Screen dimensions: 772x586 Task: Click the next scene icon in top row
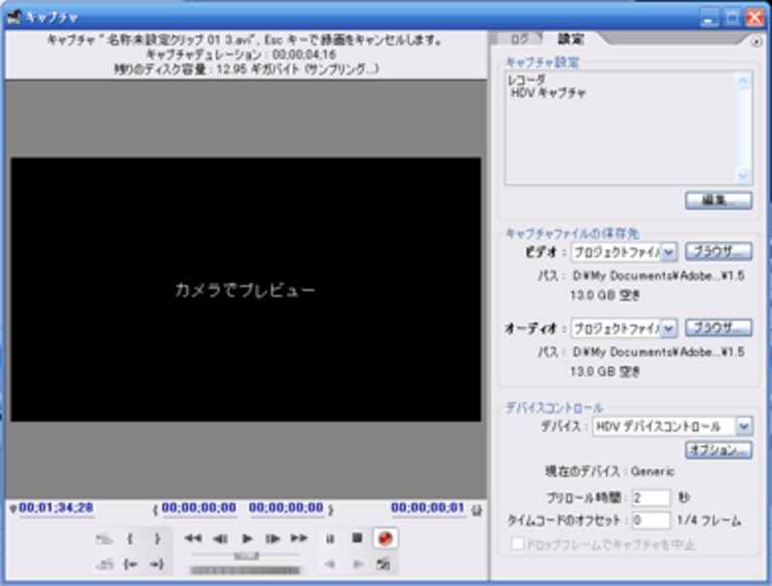104,539
